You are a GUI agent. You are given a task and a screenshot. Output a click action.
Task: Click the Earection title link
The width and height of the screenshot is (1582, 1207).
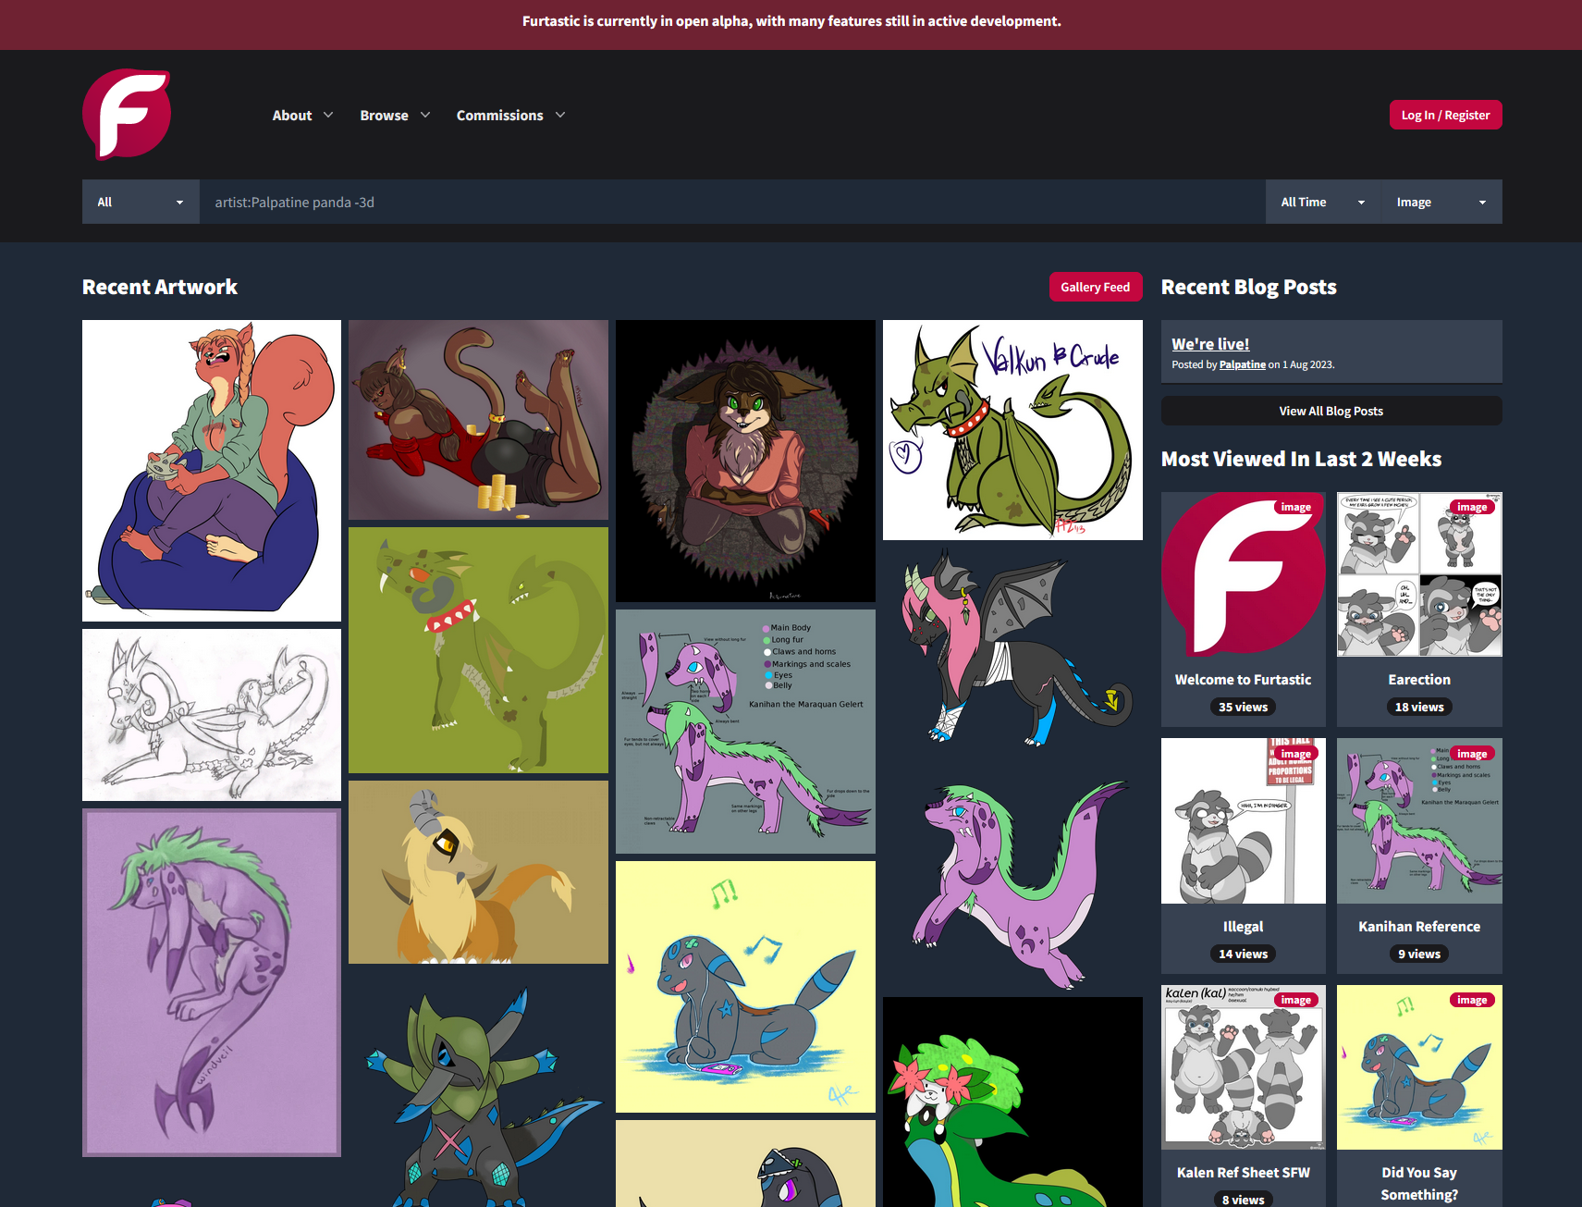pos(1419,680)
